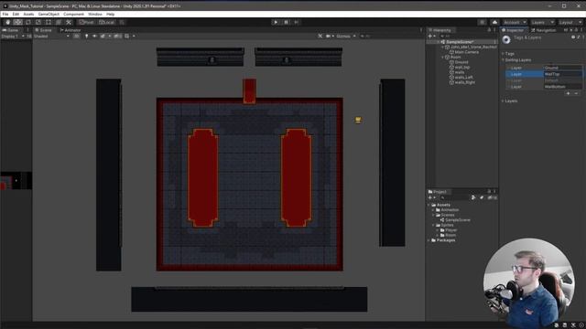Click the Pause button

click(x=286, y=22)
